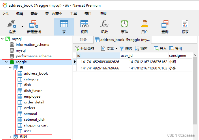Select the orders table
The width and height of the screenshot is (199, 140).
pos(29,108)
